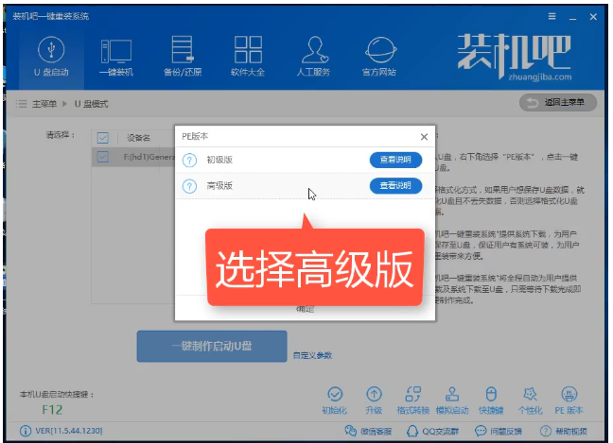Choose the 高级版 option in PE版本 dialog
This screenshot has width=613, height=443.
(x=219, y=185)
